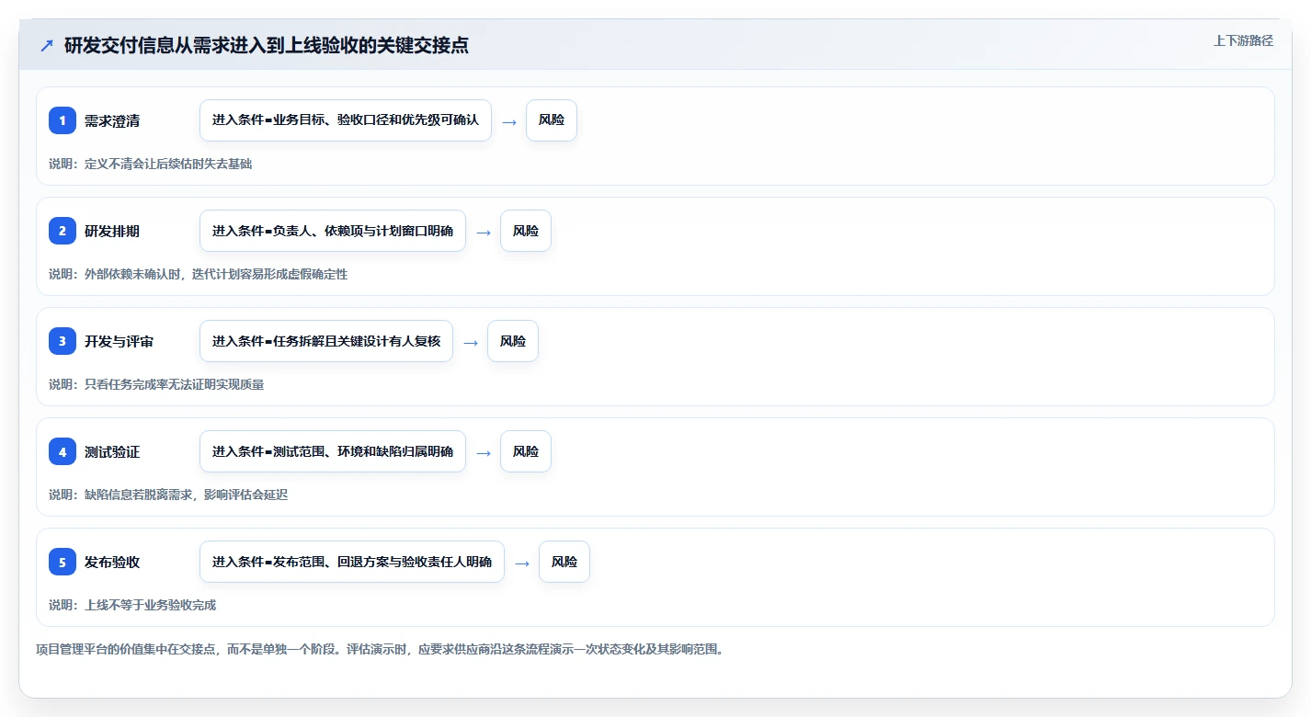1311x717 pixels.
Task: Click 风险 box in the 发布验收 row
Action: click(564, 562)
